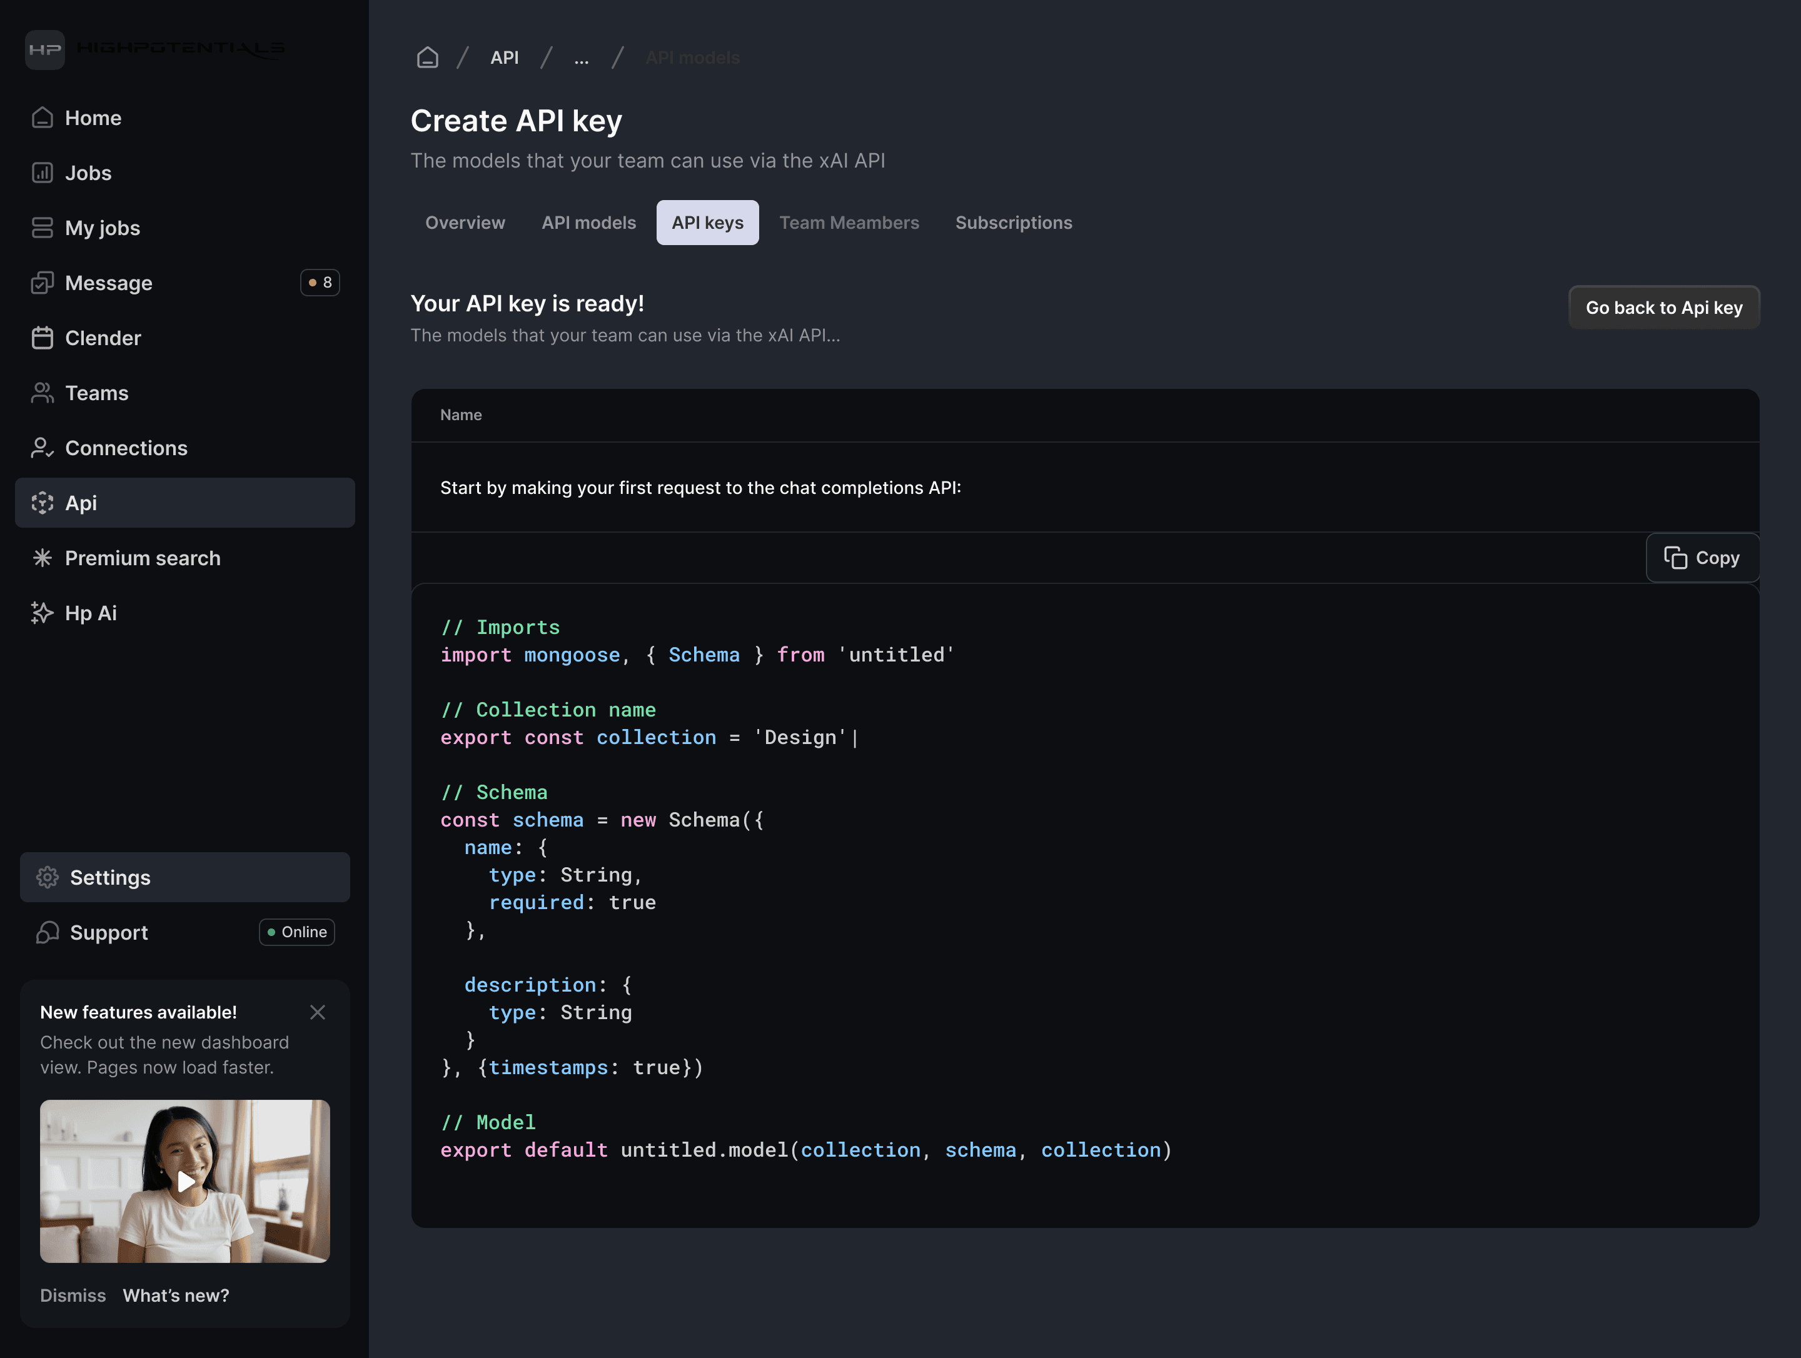Switch to the Subscriptions tab

[1013, 222]
